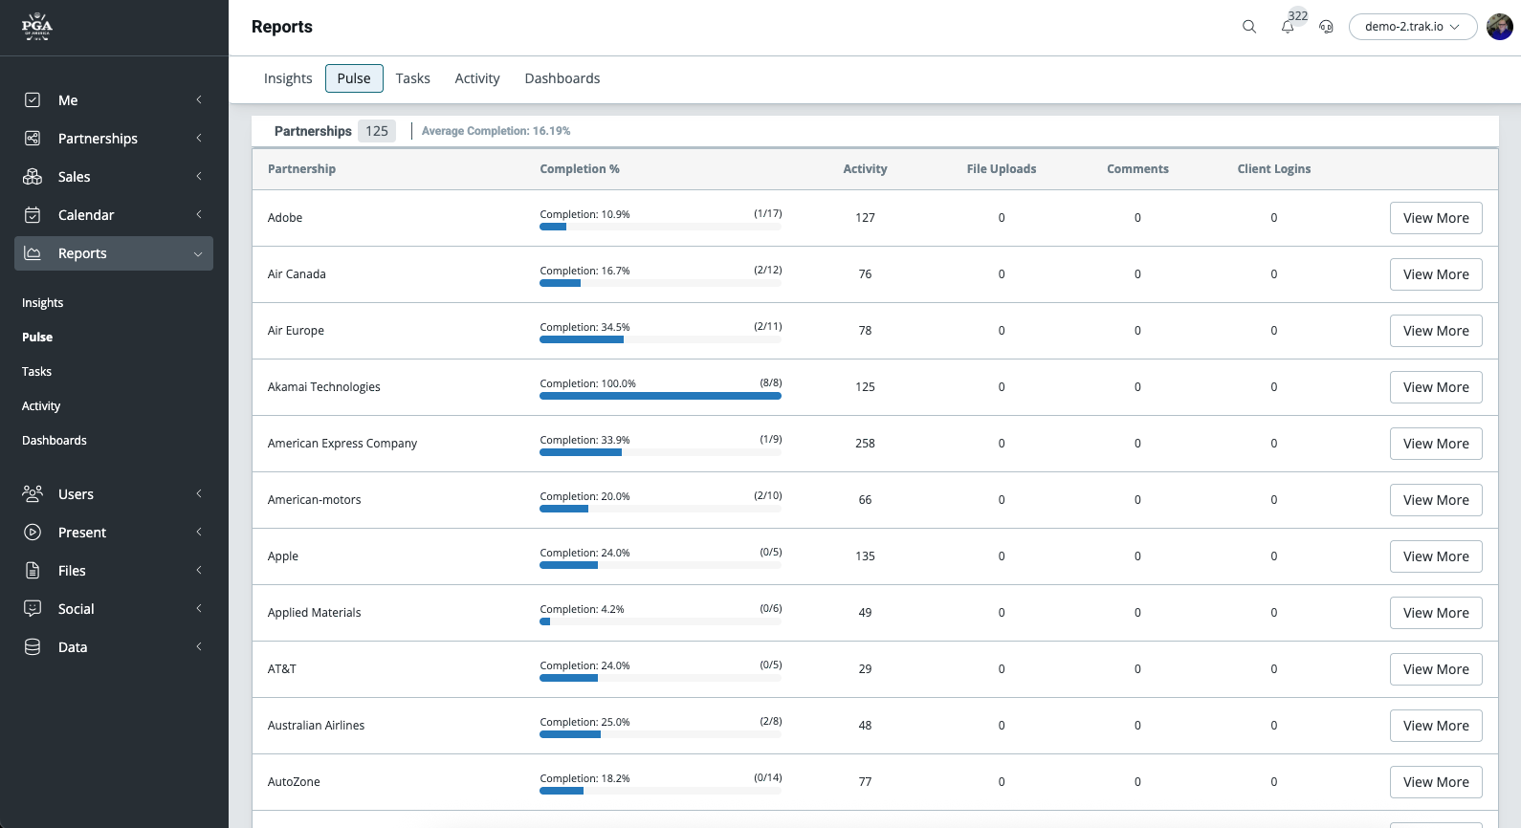Screen dimensions: 1521x828
Task: Open Dashboards in sidebar submenu
Action: point(55,440)
